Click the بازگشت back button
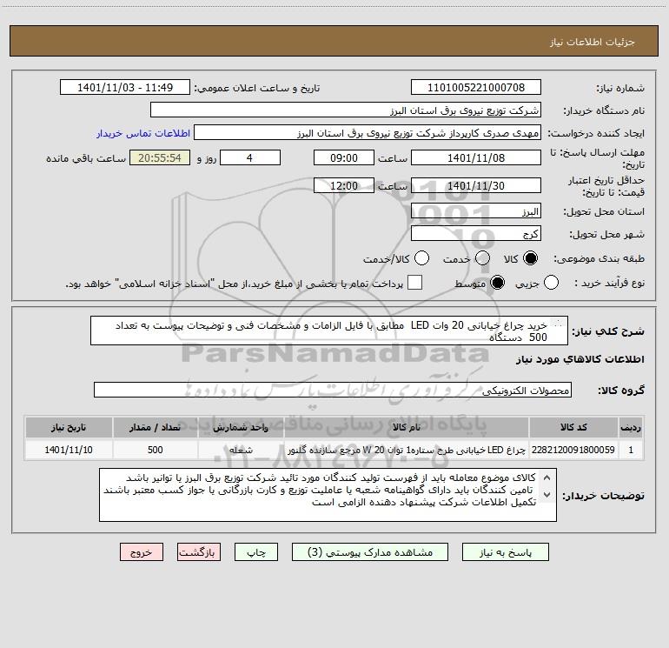This screenshot has width=669, height=648. 198,552
